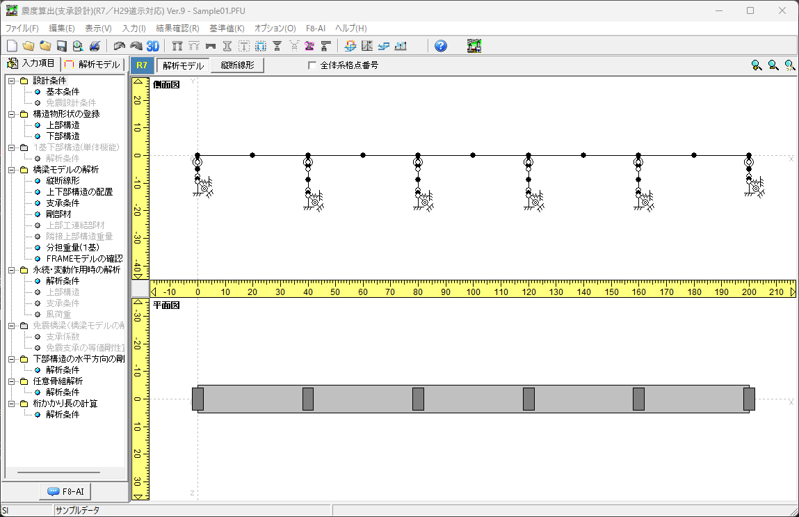799x517 pixels.
Task: Open the 結果確認(R) menu
Action: click(177, 29)
